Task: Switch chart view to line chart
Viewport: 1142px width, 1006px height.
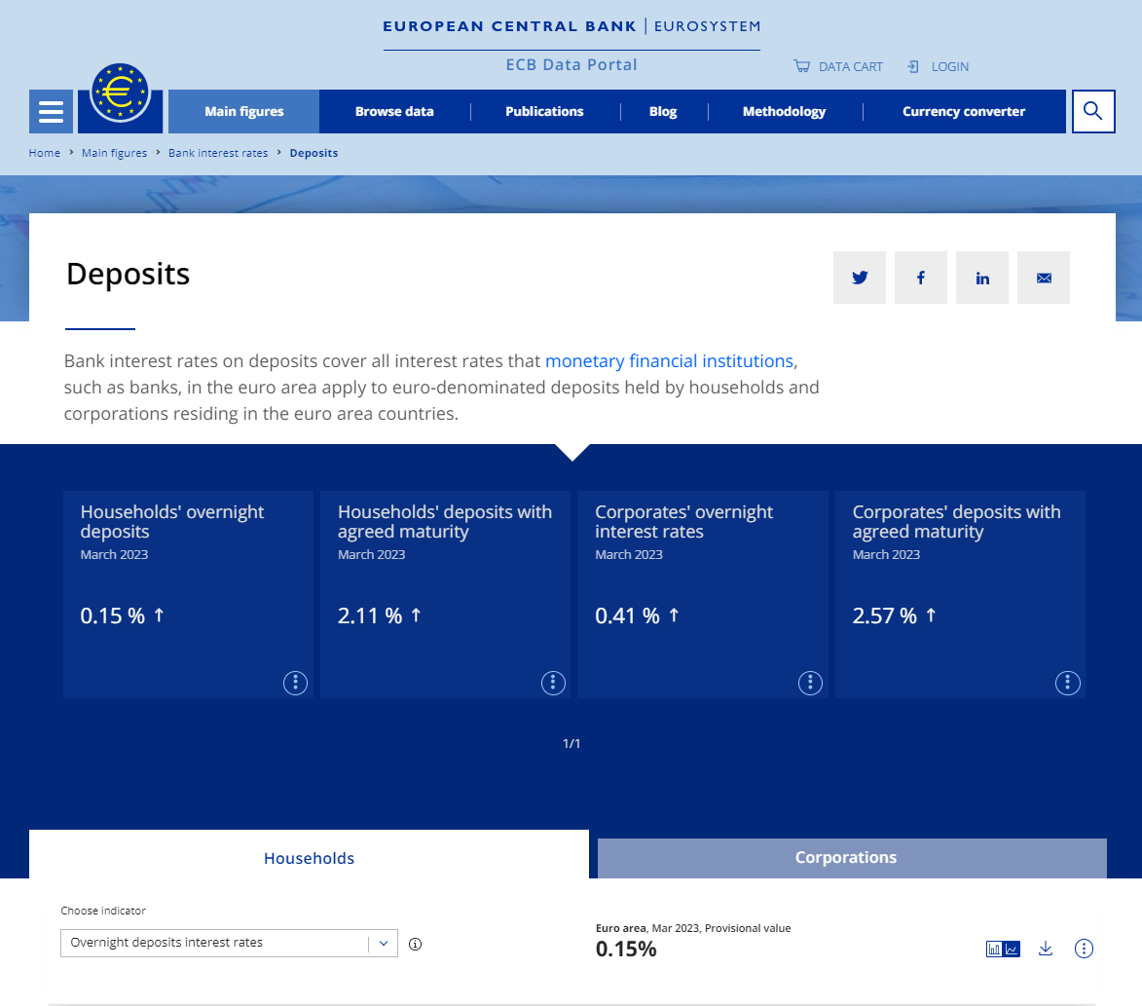Action: tap(1011, 948)
